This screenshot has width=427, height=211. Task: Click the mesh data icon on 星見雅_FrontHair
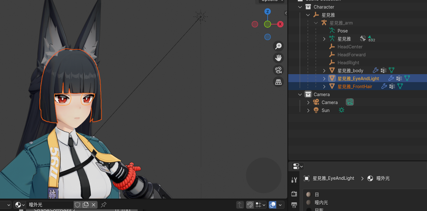pos(400,86)
